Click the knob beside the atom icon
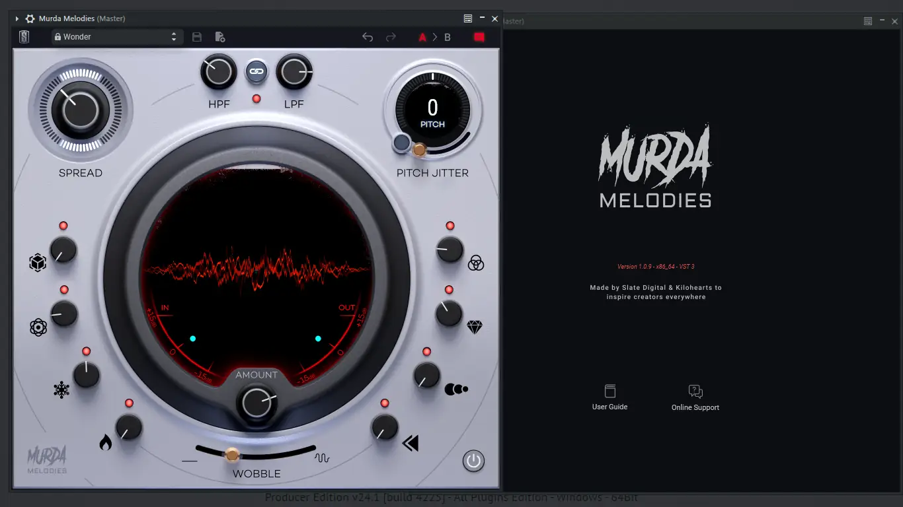Screen dimensions: 903x507 64,314
